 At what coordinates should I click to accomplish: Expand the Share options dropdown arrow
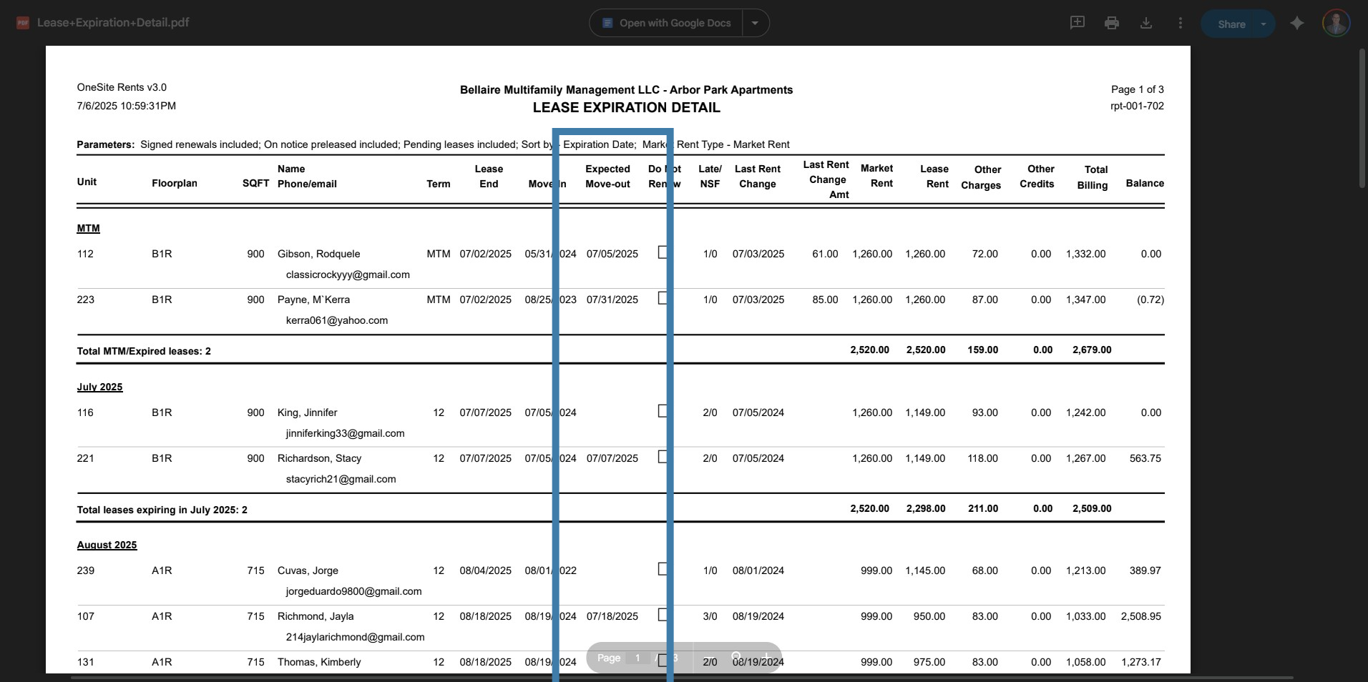1264,24
